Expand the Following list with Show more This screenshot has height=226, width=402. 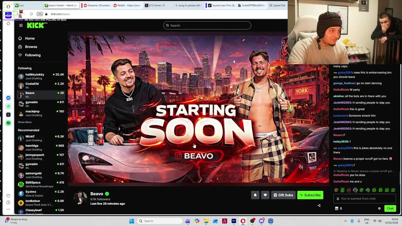[25, 122]
